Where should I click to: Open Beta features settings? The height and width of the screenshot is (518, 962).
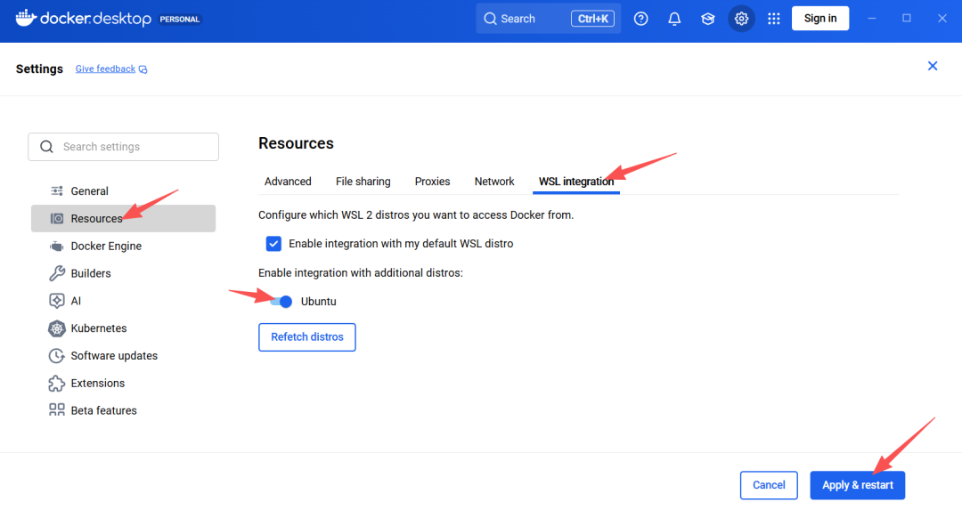pyautogui.click(x=123, y=410)
